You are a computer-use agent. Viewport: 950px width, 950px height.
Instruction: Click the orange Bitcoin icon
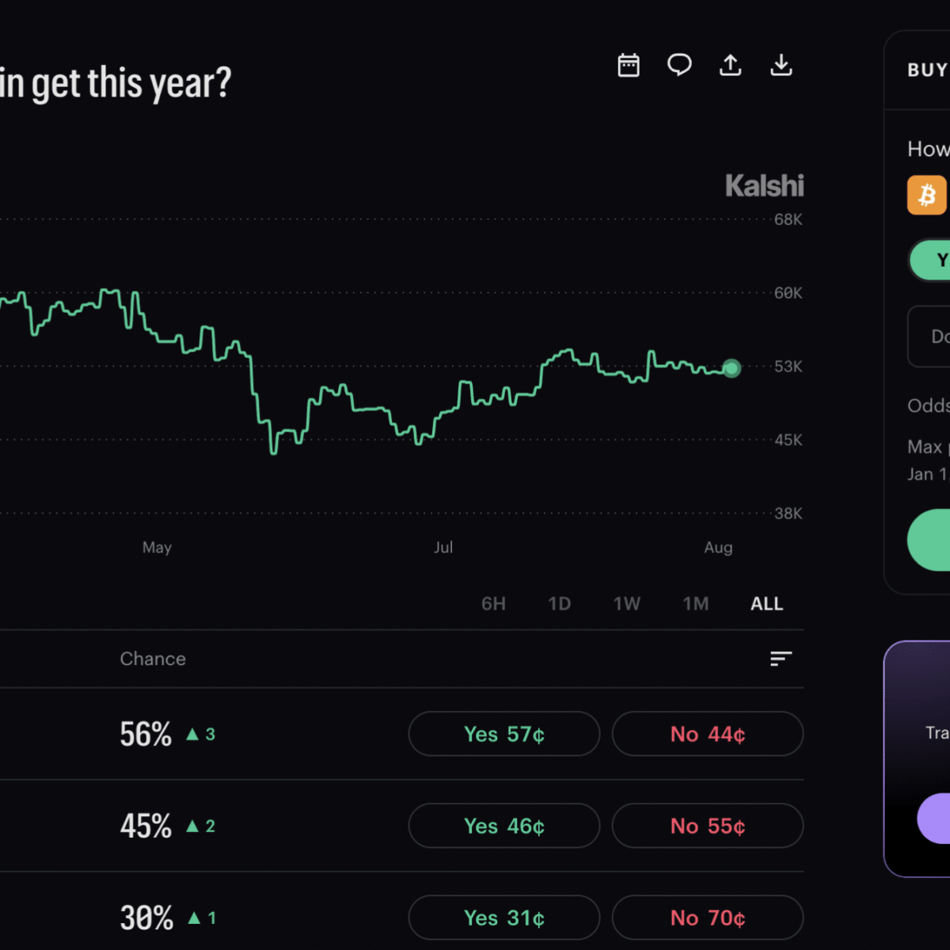927,195
